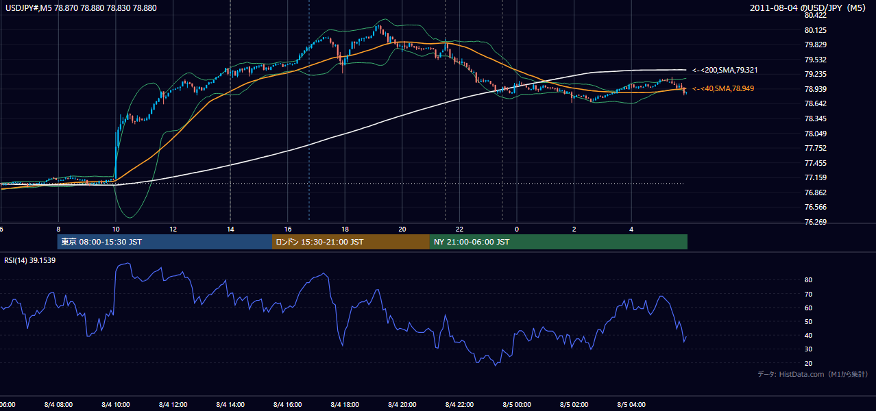876x411 pixels.
Task: Click price scale value 77.455
Action: point(815,163)
